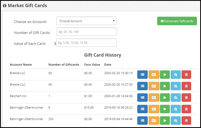Open the Choose Account dropdown

pyautogui.click(x=86, y=21)
